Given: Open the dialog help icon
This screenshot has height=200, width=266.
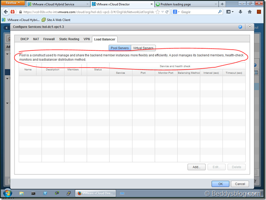Looking at the screenshot, I should [x=240, y=27].
